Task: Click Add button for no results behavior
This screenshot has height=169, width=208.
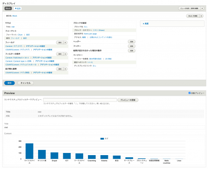Action: tap(132, 51)
